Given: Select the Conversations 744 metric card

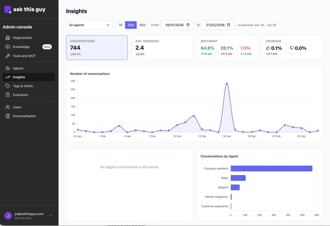Looking at the screenshot, I should click(97, 48).
